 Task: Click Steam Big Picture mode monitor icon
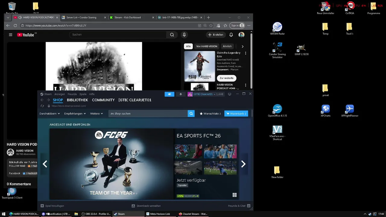[229, 94]
